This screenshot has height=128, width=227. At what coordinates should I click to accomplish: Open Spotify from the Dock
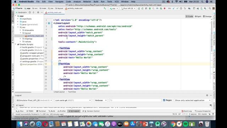(185, 124)
